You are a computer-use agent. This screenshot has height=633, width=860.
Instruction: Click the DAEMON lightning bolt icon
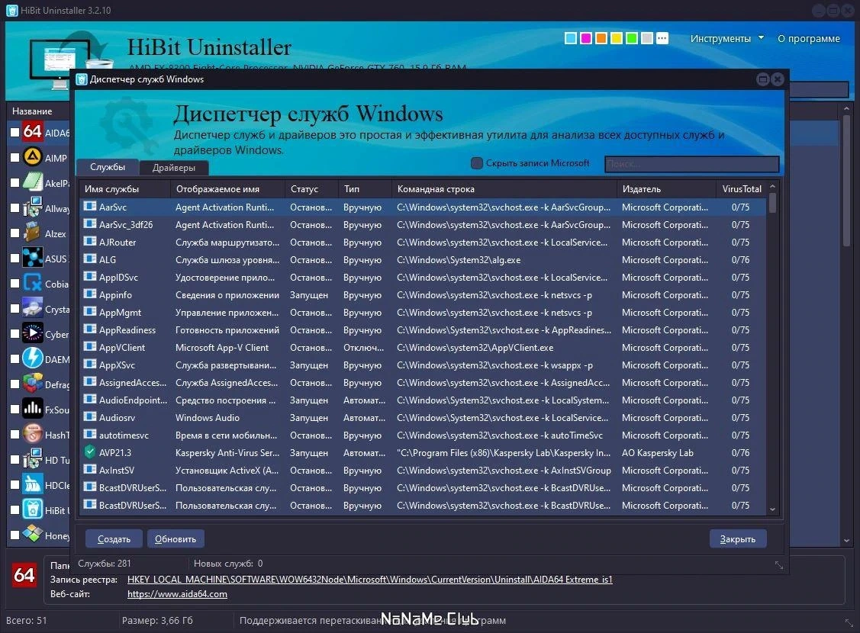click(32, 359)
